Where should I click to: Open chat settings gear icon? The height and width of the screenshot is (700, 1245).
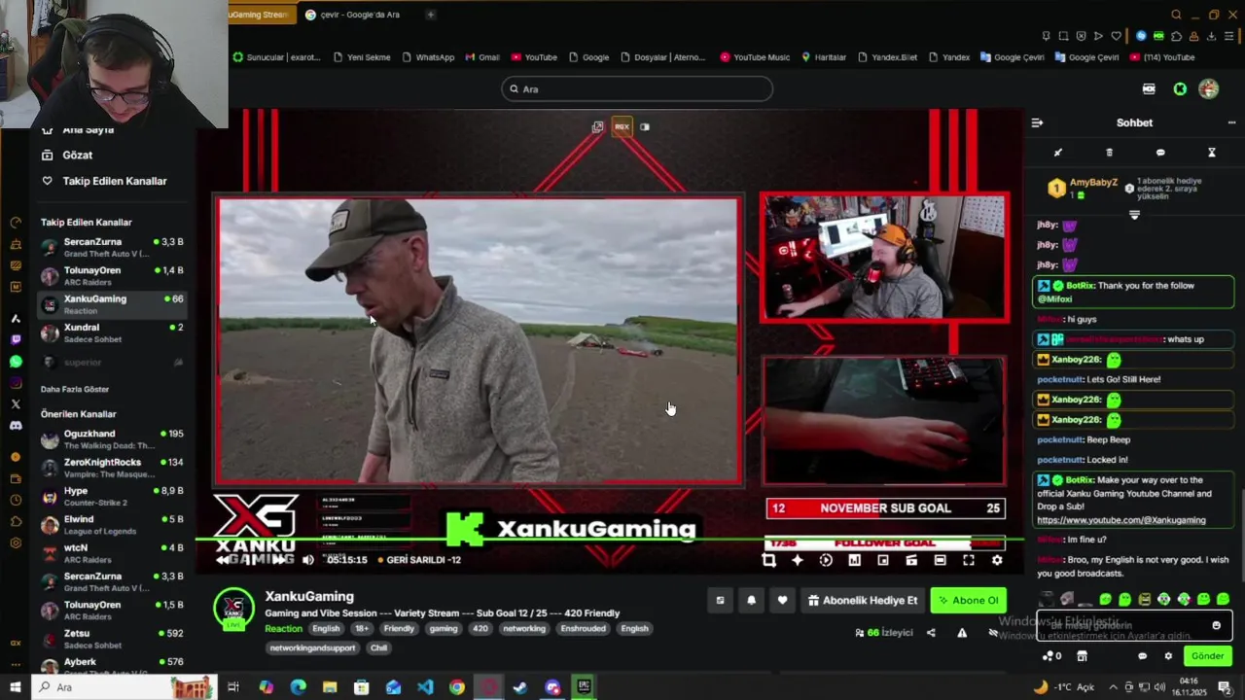pyautogui.click(x=1168, y=656)
